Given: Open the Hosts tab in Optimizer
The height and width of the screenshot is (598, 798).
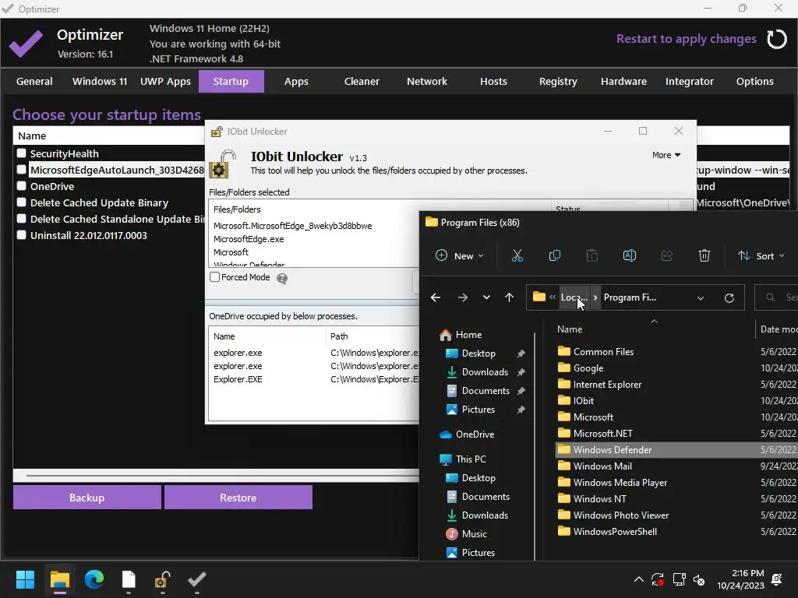Looking at the screenshot, I should (493, 81).
